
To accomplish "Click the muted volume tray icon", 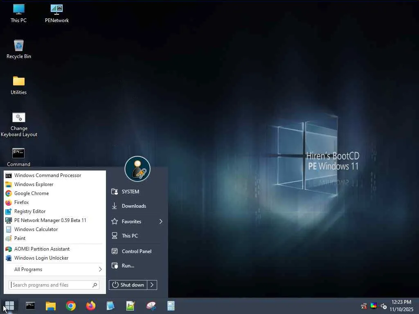I will pos(383,306).
